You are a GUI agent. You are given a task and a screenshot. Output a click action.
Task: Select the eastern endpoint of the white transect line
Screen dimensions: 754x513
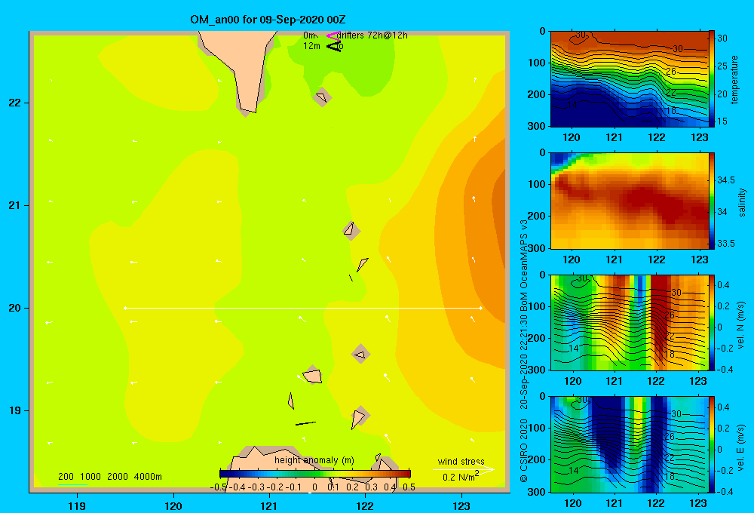pyautogui.click(x=481, y=308)
